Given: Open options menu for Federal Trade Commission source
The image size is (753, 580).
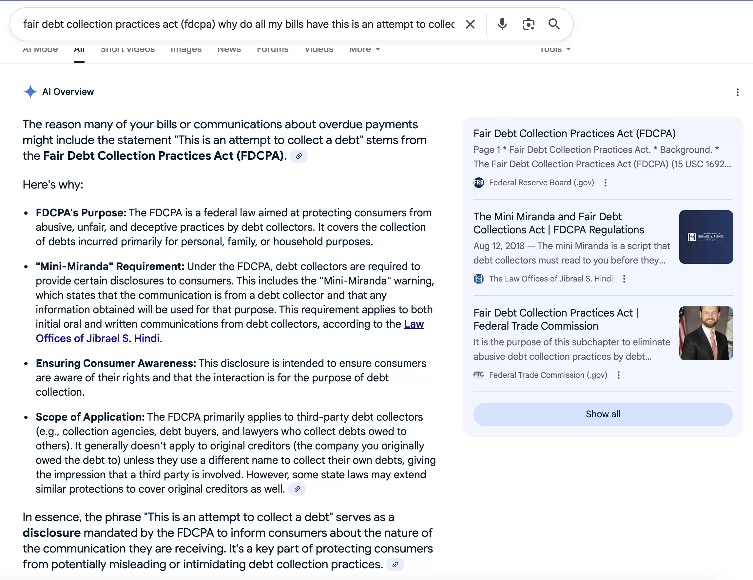Looking at the screenshot, I should pyautogui.click(x=619, y=375).
